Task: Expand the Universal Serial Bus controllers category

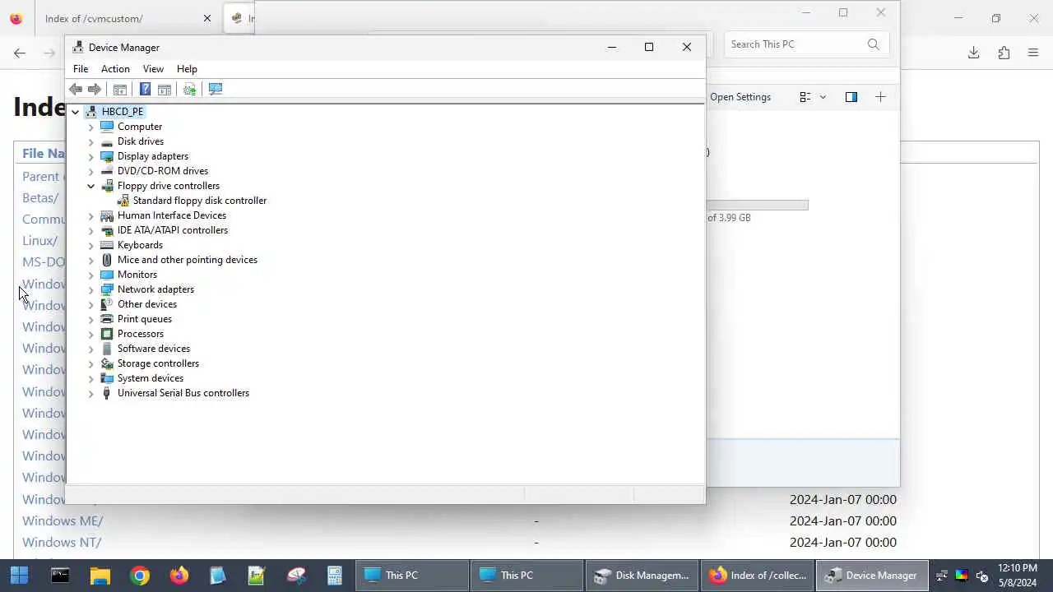Action: [x=91, y=393]
